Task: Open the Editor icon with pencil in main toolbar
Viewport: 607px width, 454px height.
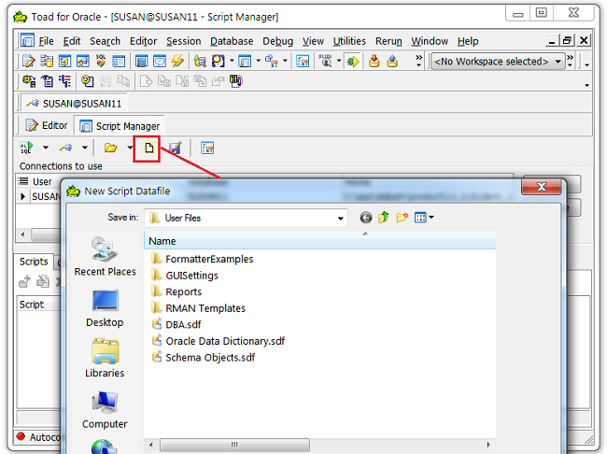Action: point(29,62)
